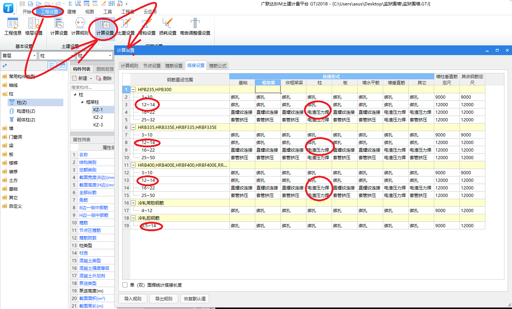Viewport: 512px width, 309px height.
Task: Click the undo arrow icon
Action: click(47, 4)
